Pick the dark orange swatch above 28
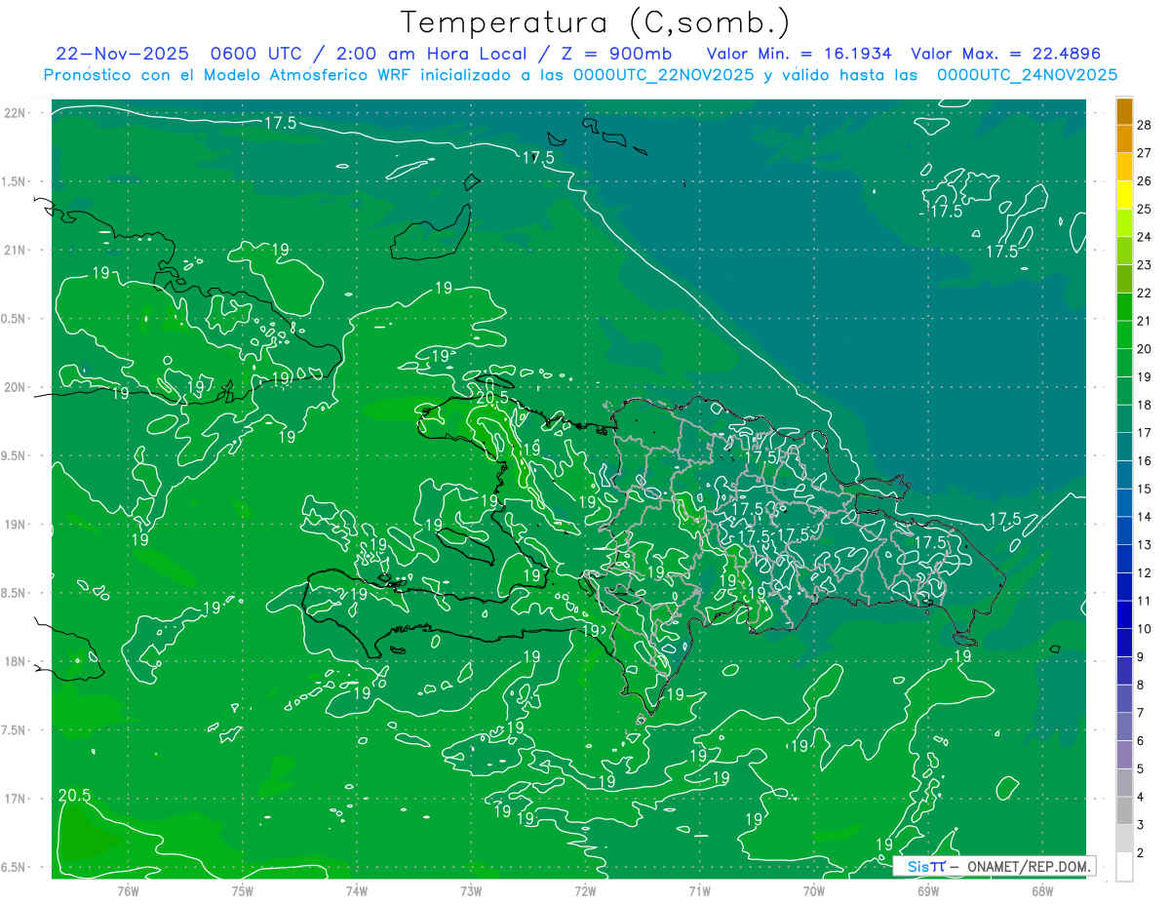This screenshot has width=1170, height=904. [x=1125, y=111]
